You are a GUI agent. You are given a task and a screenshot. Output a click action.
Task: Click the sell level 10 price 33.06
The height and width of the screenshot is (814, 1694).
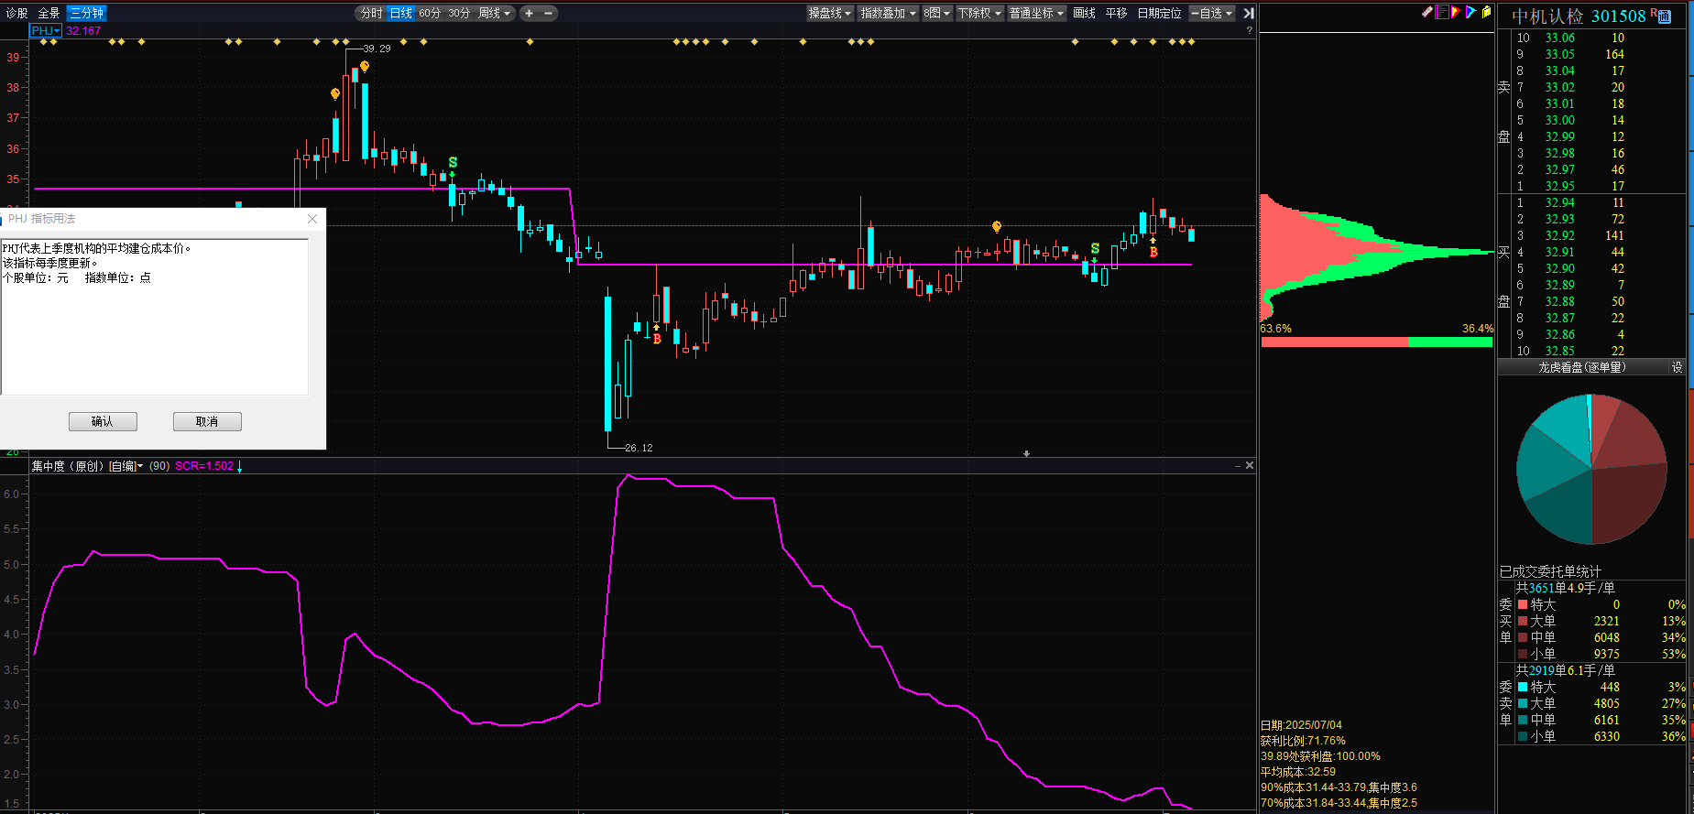(x=1559, y=38)
